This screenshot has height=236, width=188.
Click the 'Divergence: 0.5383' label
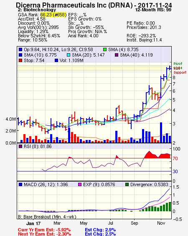point(149,184)
